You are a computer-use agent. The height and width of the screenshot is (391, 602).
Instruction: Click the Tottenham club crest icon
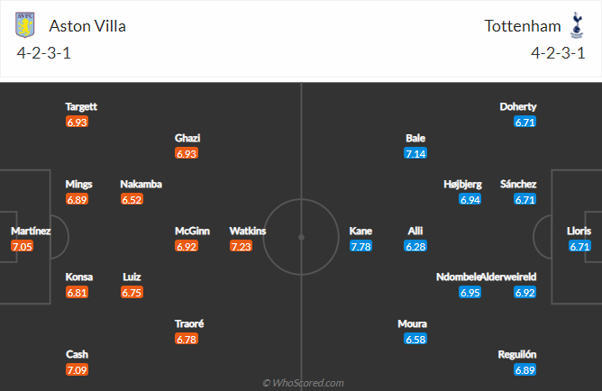(x=577, y=25)
